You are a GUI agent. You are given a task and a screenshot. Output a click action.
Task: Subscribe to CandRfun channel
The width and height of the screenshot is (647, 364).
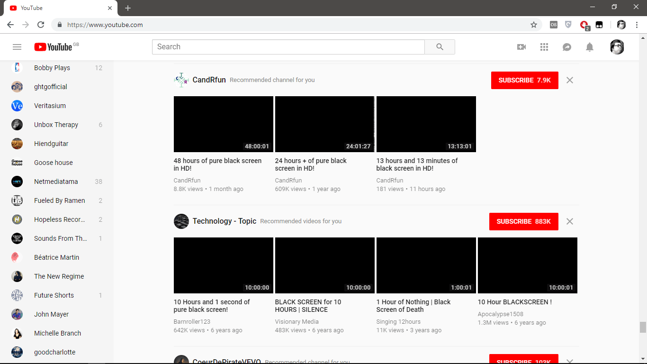[524, 80]
